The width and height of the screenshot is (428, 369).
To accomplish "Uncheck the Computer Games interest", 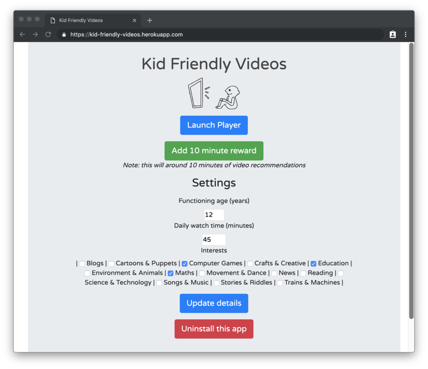I will [x=184, y=264].
